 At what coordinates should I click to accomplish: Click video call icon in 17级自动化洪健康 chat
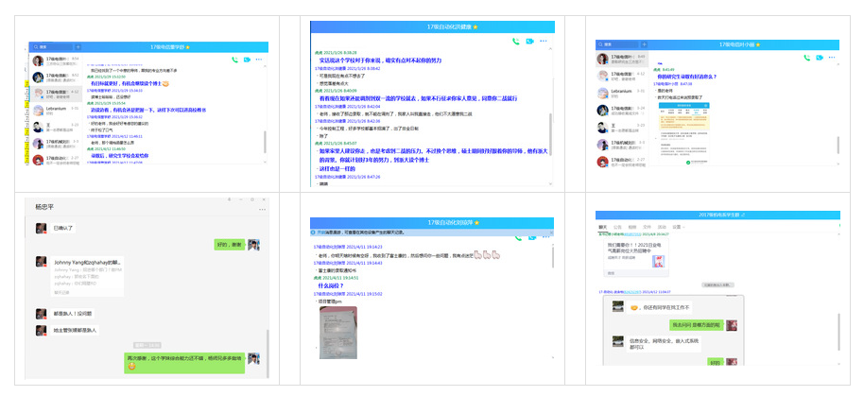[529, 41]
